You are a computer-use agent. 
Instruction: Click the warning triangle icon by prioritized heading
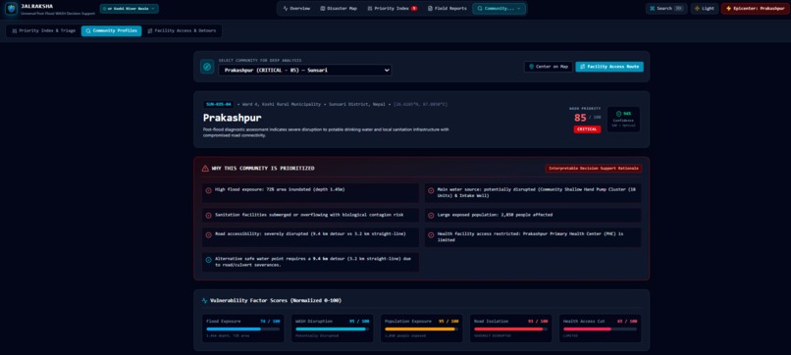205,169
